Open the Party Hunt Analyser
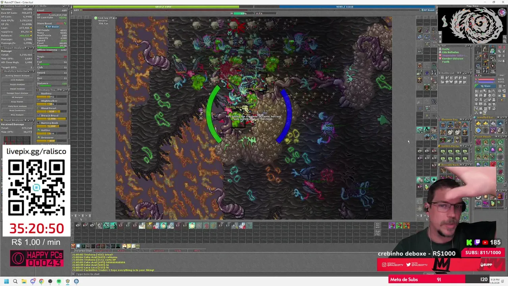This screenshot has height=286, width=508. pyautogui.click(x=18, y=106)
